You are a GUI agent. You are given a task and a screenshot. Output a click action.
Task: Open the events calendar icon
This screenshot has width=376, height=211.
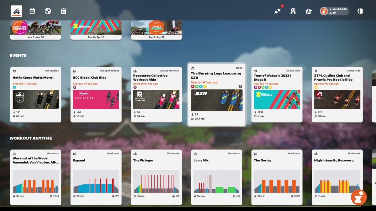[x=32, y=11]
